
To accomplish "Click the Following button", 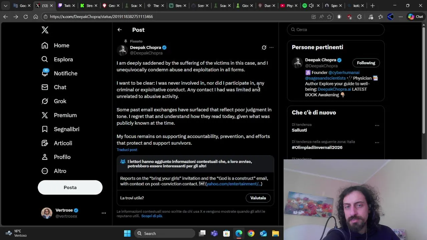I will pyautogui.click(x=366, y=63).
